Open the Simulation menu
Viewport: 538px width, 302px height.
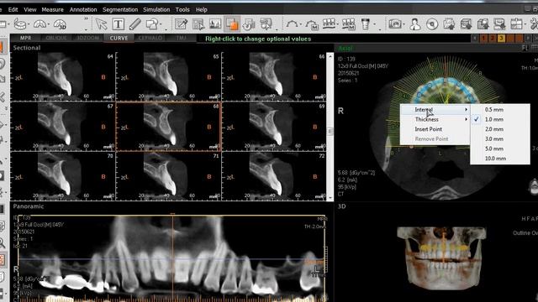click(156, 9)
